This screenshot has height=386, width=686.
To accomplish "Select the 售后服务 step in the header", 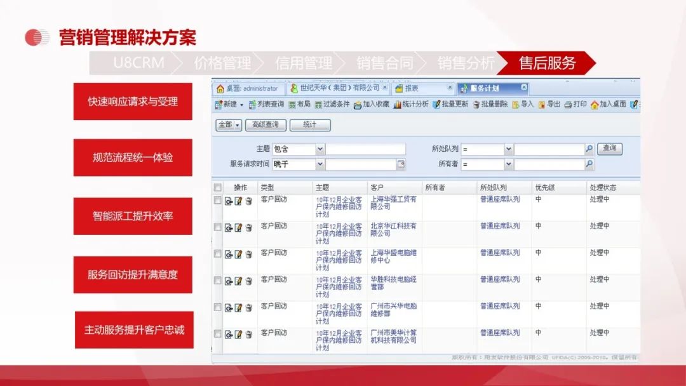I will pyautogui.click(x=547, y=63).
